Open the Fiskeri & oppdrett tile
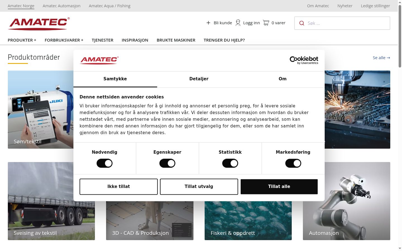 tap(248, 220)
